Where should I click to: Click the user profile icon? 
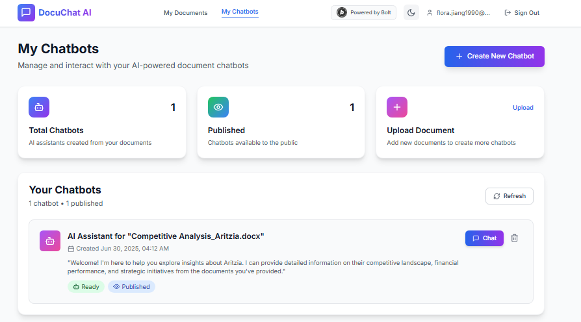[430, 12]
